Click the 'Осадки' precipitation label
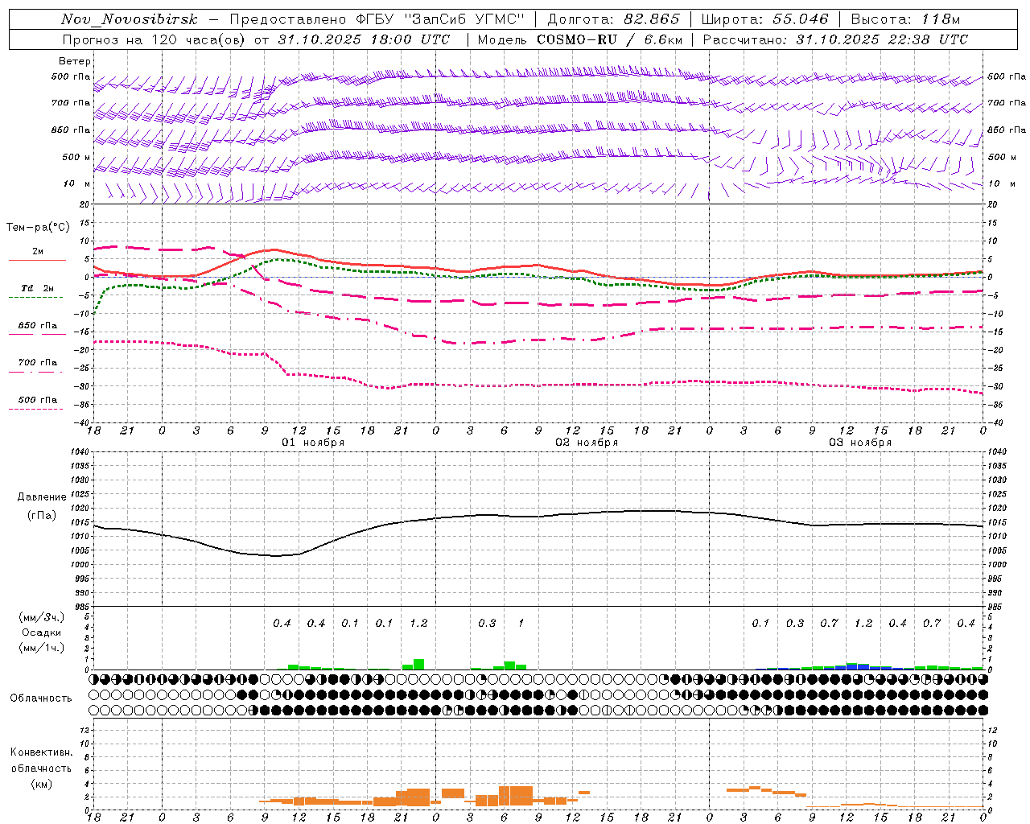This screenshot has width=1030, height=824. (x=41, y=632)
